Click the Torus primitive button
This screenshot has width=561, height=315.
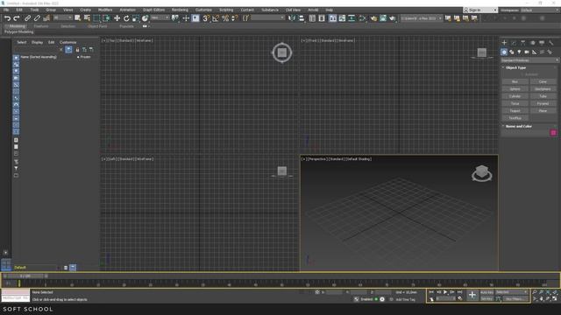click(515, 103)
